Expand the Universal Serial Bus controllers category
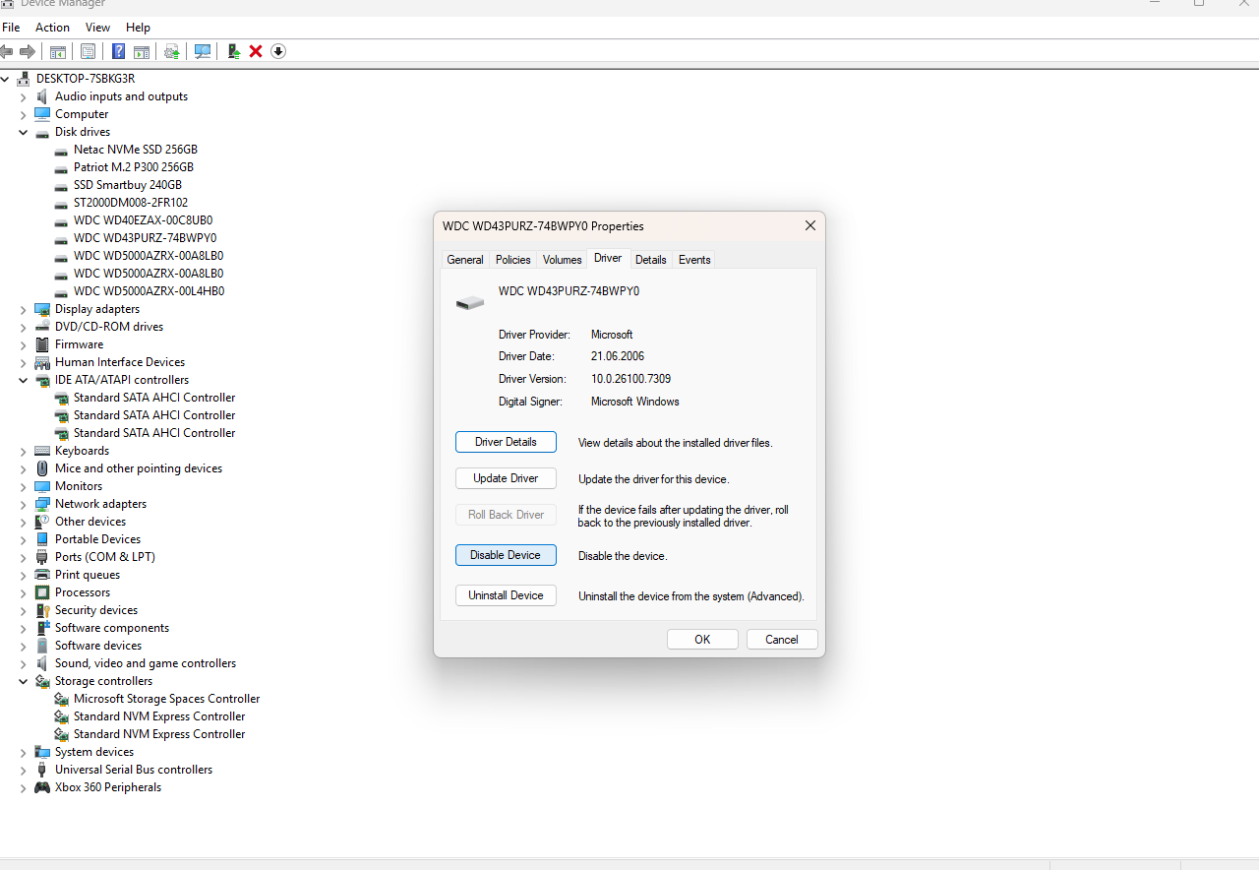The height and width of the screenshot is (870, 1259). pyautogui.click(x=23, y=770)
